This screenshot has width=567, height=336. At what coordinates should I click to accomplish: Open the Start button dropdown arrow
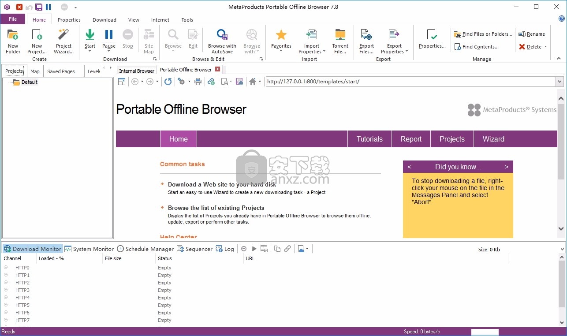coord(90,51)
